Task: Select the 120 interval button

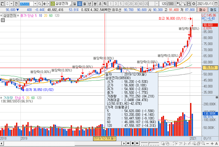Action: (146, 4)
